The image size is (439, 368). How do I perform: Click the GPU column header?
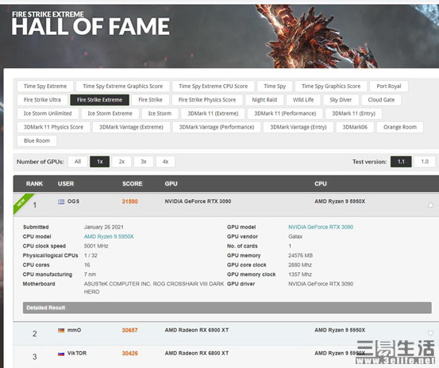point(171,184)
